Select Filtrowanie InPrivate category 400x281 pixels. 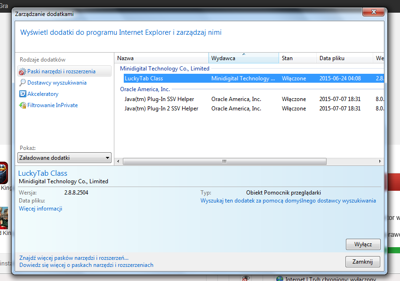52,105
